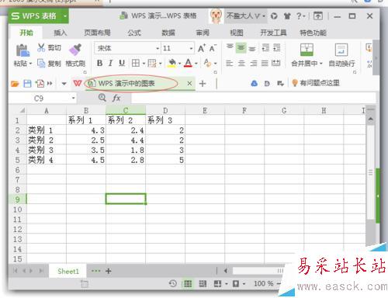
Task: Open the Data ribbon tab
Action: click(168, 33)
